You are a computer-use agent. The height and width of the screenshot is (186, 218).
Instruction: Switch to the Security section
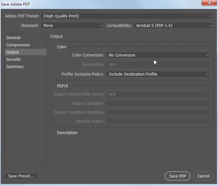coord(26,59)
